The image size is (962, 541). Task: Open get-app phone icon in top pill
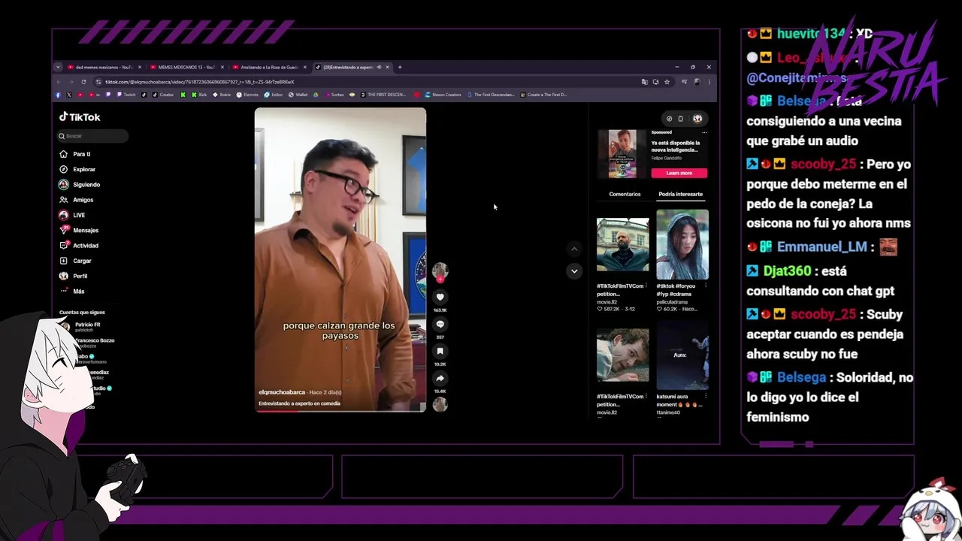coord(681,119)
